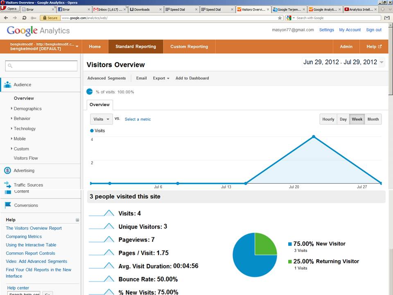Open the date range dropdown

[x=343, y=62]
